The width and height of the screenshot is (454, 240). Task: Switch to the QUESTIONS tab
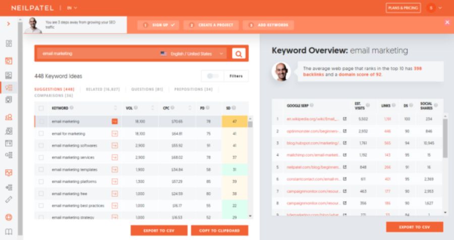coord(147,89)
